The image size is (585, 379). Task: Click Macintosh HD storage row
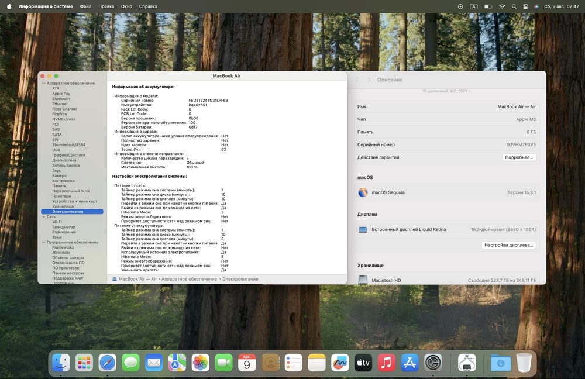[446, 280]
